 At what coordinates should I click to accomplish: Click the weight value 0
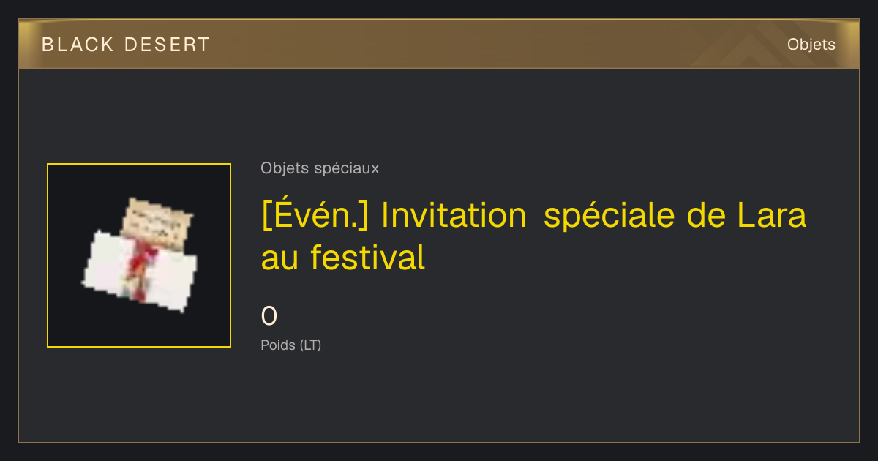click(269, 316)
